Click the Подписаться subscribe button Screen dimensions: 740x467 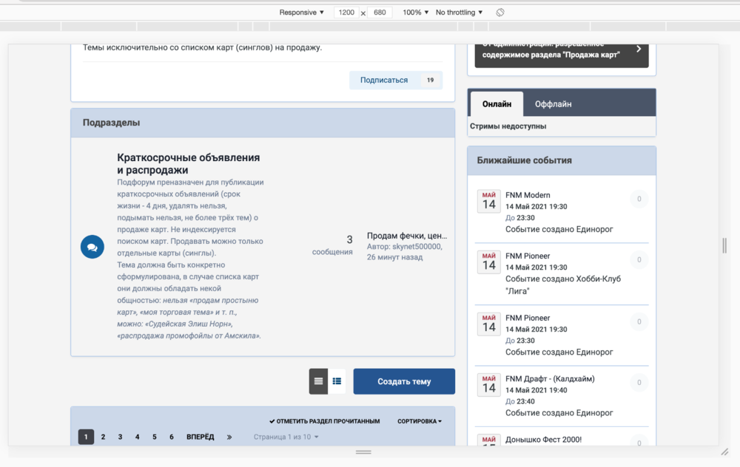click(384, 80)
